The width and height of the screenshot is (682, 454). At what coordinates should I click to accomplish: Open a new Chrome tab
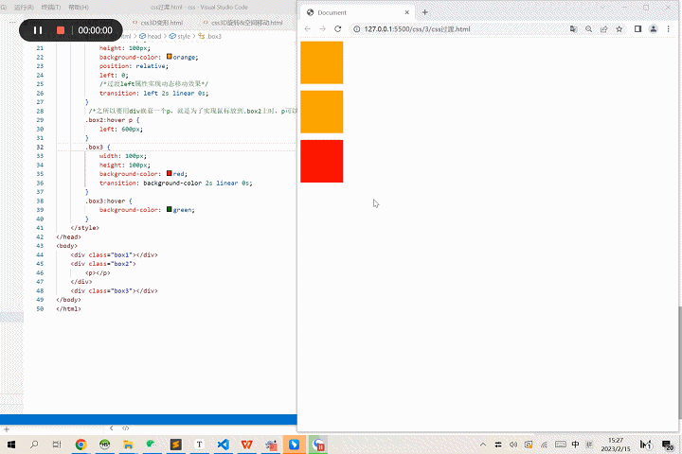click(x=425, y=12)
